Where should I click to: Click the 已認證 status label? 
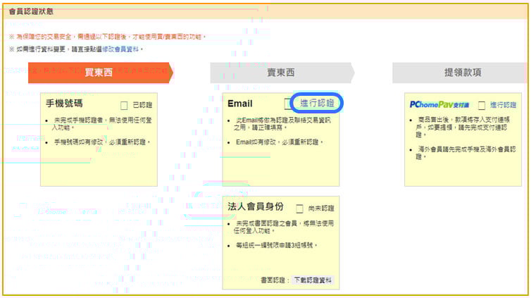tap(142, 105)
